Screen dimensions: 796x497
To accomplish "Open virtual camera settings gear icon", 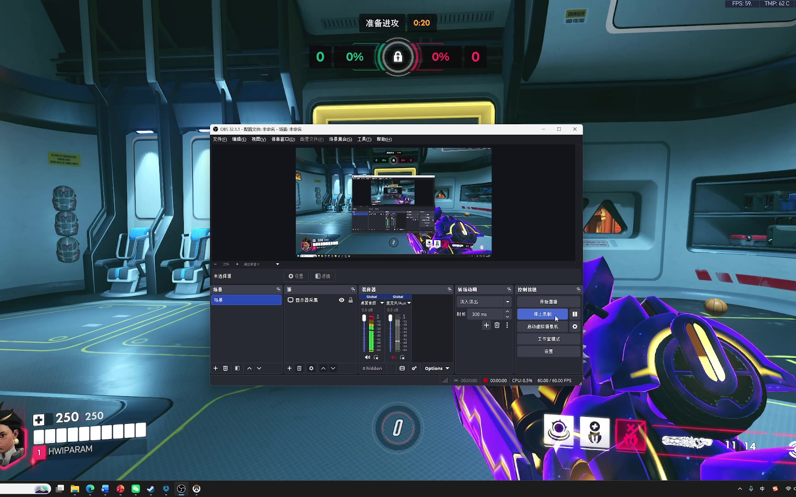I will pyautogui.click(x=574, y=327).
